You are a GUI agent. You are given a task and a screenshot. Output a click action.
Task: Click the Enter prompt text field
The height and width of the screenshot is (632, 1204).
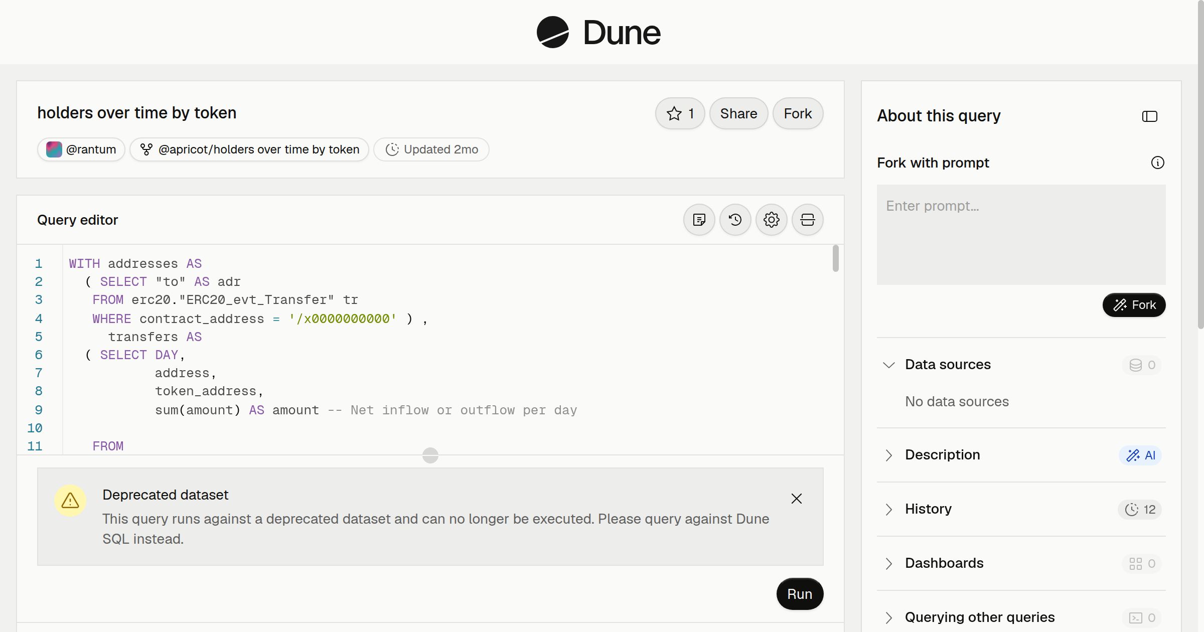click(x=1021, y=235)
